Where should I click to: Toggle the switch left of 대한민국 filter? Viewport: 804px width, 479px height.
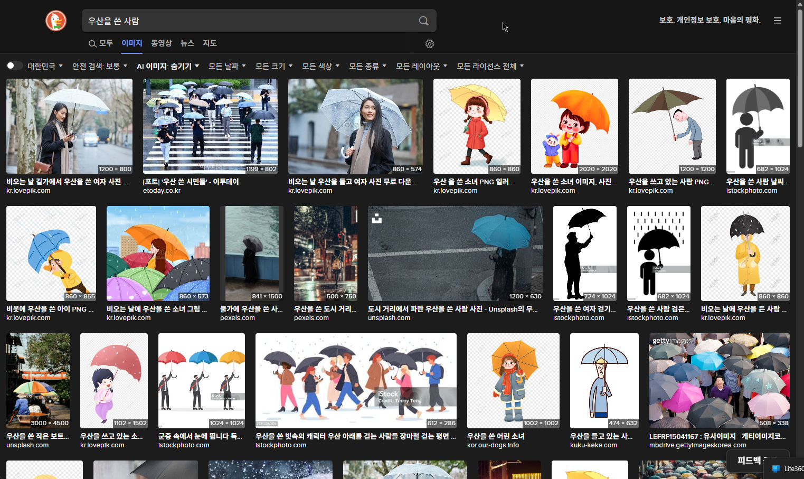(14, 65)
